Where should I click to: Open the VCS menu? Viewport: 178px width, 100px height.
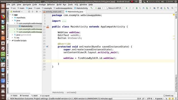(x=76, y=4)
